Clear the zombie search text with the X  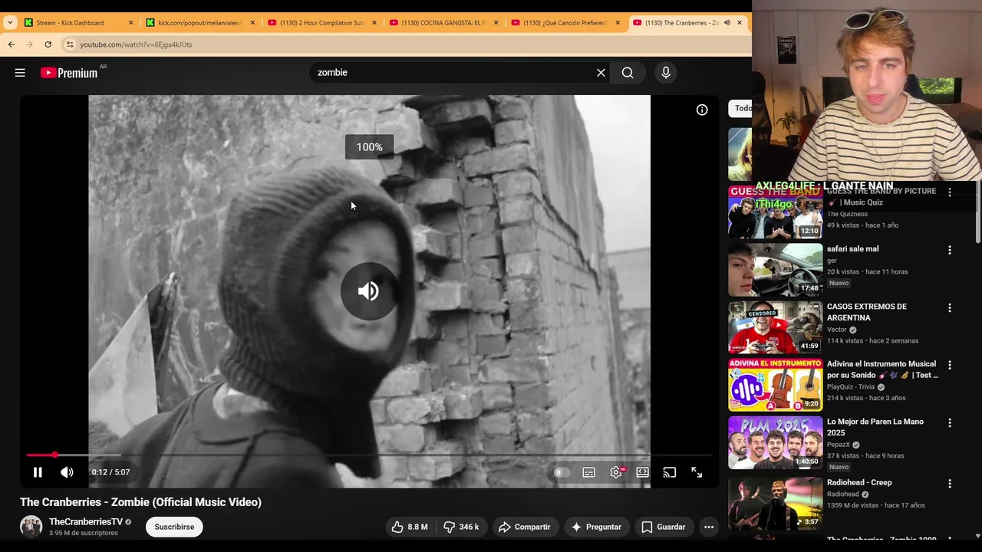click(x=601, y=73)
